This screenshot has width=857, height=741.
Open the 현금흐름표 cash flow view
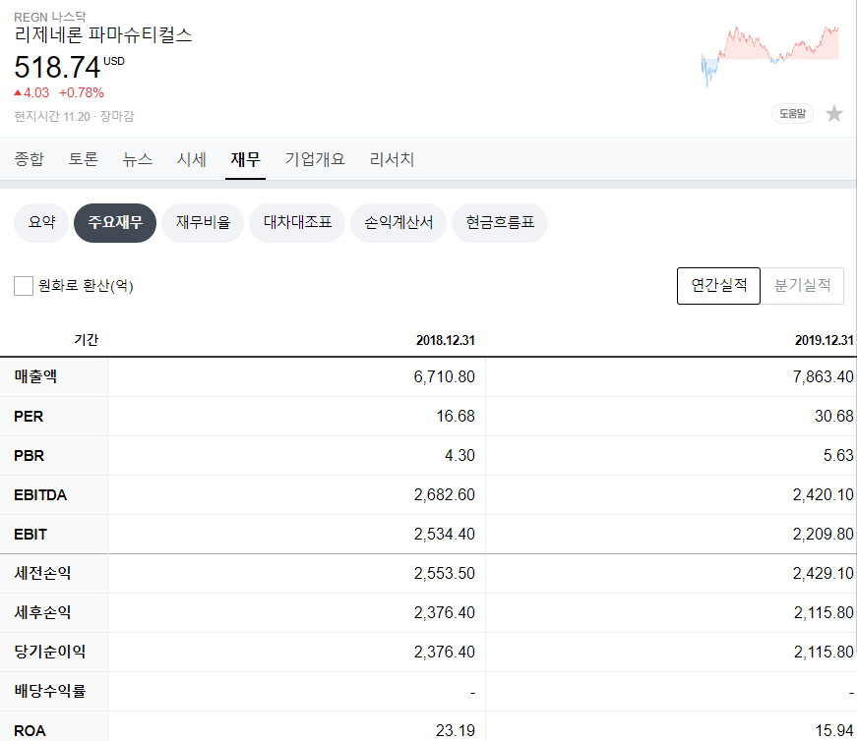[x=500, y=223]
